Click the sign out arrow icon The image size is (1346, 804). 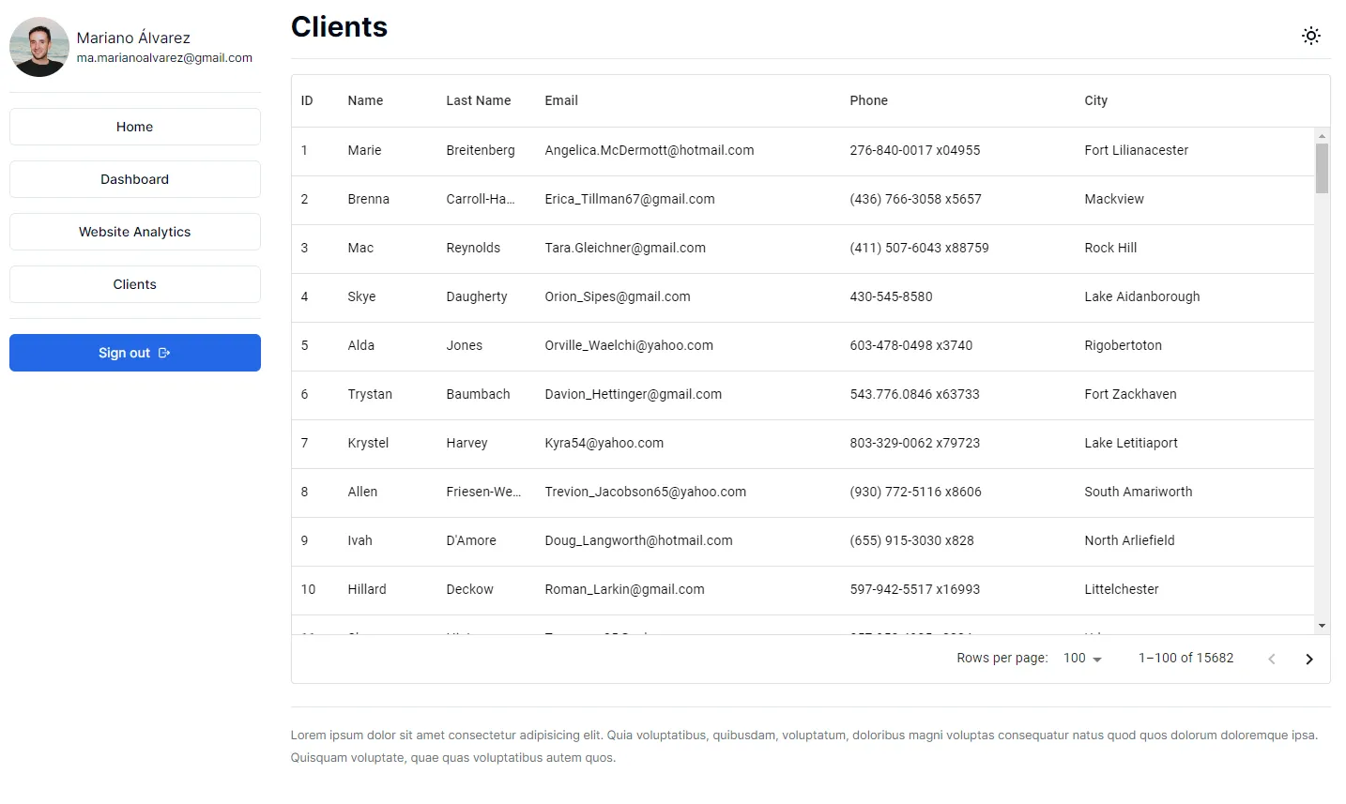pos(164,353)
